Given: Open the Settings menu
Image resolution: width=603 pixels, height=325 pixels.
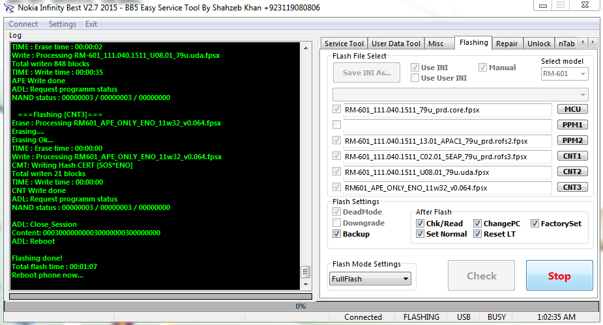Looking at the screenshot, I should click(x=63, y=24).
